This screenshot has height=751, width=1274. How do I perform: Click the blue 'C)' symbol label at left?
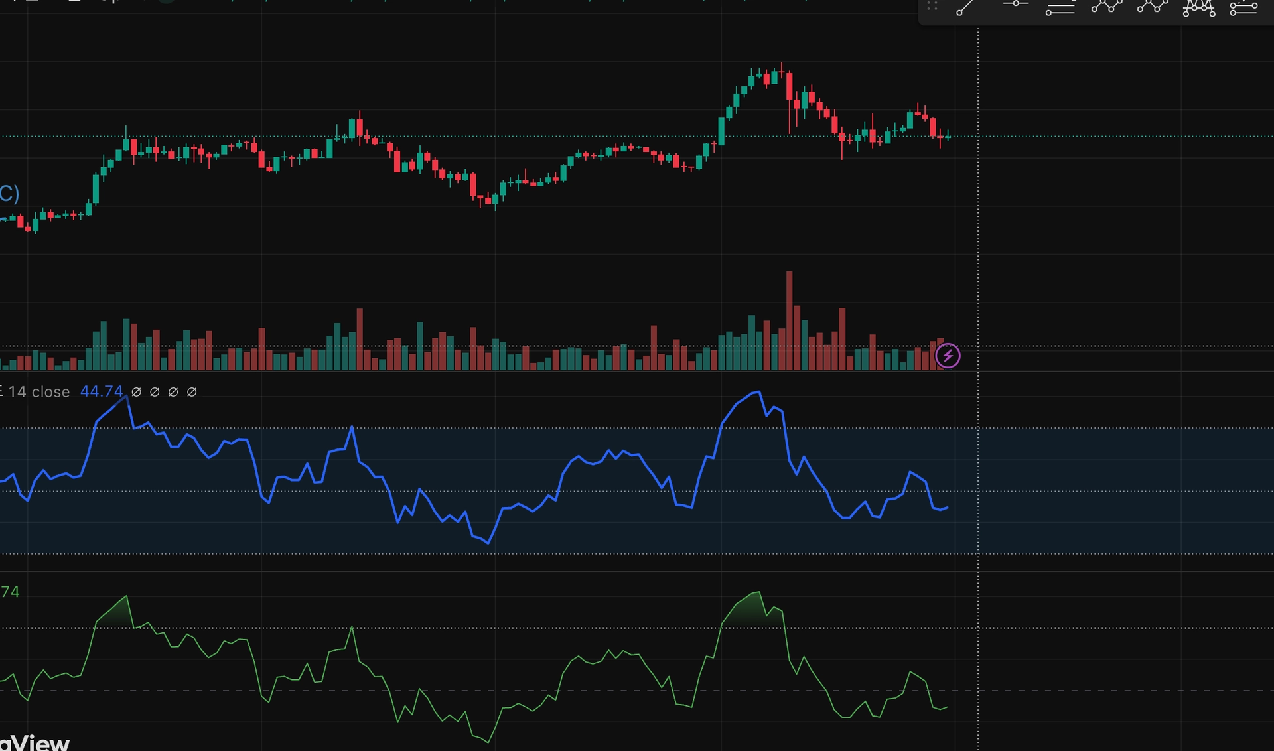(9, 194)
